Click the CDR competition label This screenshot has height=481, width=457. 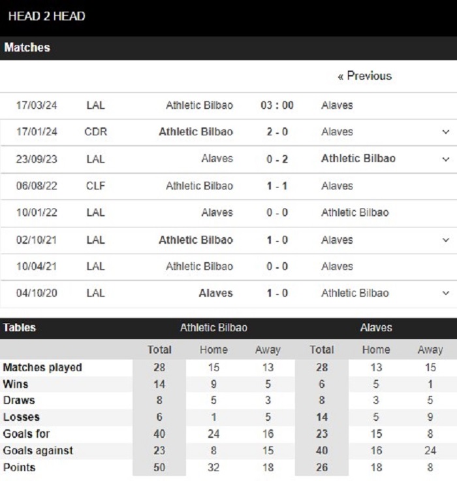click(95, 132)
